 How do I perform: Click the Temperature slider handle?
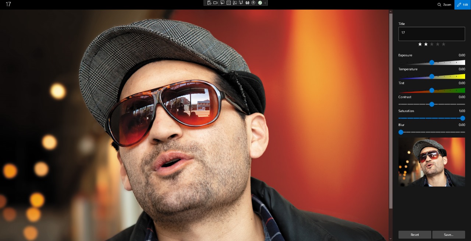pos(432,76)
